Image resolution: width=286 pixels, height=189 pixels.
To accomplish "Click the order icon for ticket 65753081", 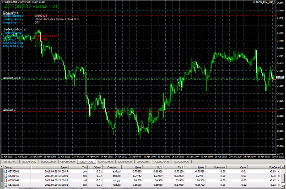I will (x=6, y=171).
